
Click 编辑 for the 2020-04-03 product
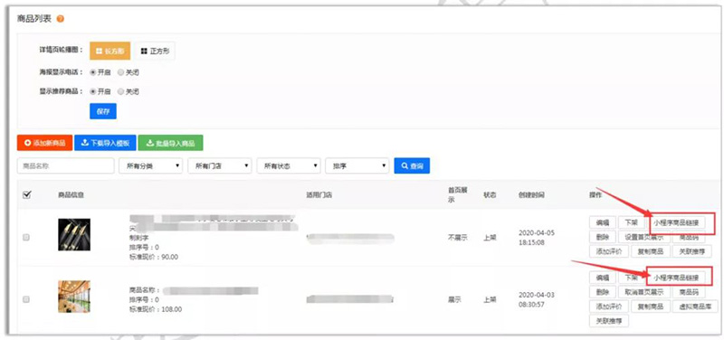(603, 278)
